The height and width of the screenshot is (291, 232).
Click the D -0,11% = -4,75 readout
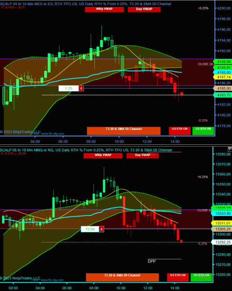(x=13, y=7)
